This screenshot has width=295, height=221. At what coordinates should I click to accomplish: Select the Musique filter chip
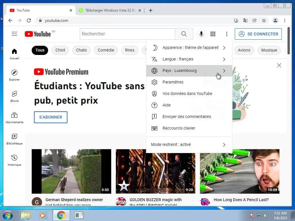(x=269, y=50)
